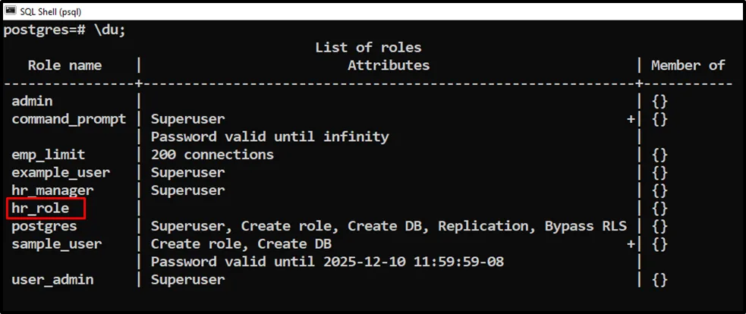
Task: Click the "List of roles" heading
Action: 368,48
